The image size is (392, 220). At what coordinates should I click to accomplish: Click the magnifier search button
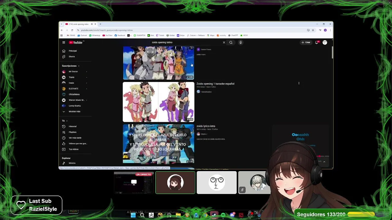pyautogui.click(x=231, y=42)
